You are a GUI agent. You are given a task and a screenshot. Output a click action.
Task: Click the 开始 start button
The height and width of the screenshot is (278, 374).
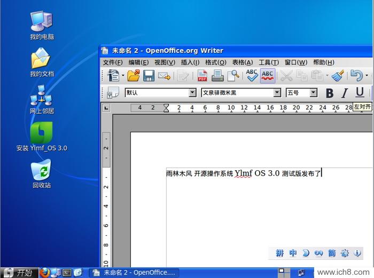[19, 273]
